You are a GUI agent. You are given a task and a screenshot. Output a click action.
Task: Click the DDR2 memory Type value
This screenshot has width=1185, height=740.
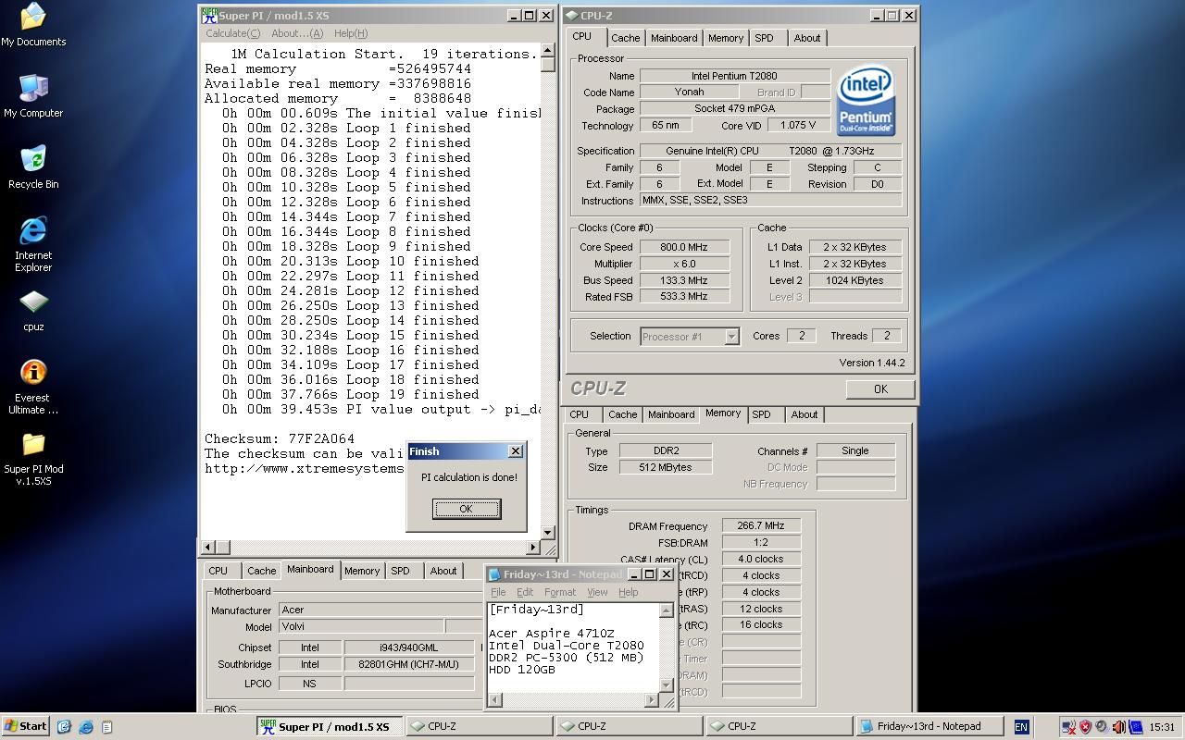pyautogui.click(x=665, y=450)
